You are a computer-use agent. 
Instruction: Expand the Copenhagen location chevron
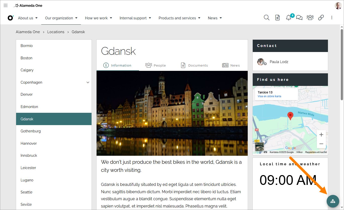tap(88, 82)
